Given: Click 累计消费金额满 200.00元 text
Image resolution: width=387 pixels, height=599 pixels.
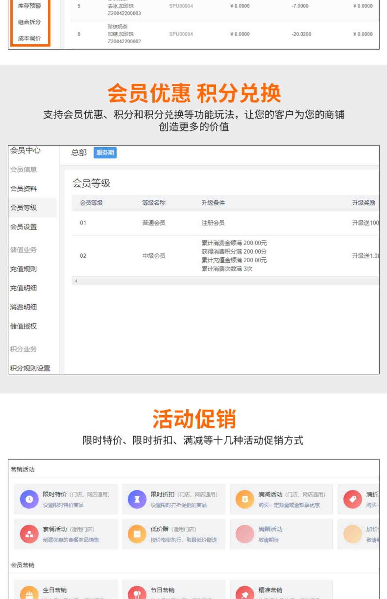Looking at the screenshot, I should [234, 243].
